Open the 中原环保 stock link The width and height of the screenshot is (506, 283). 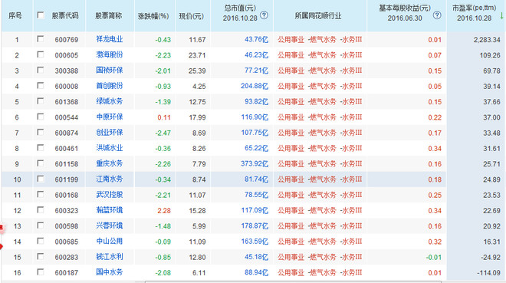(x=110, y=117)
